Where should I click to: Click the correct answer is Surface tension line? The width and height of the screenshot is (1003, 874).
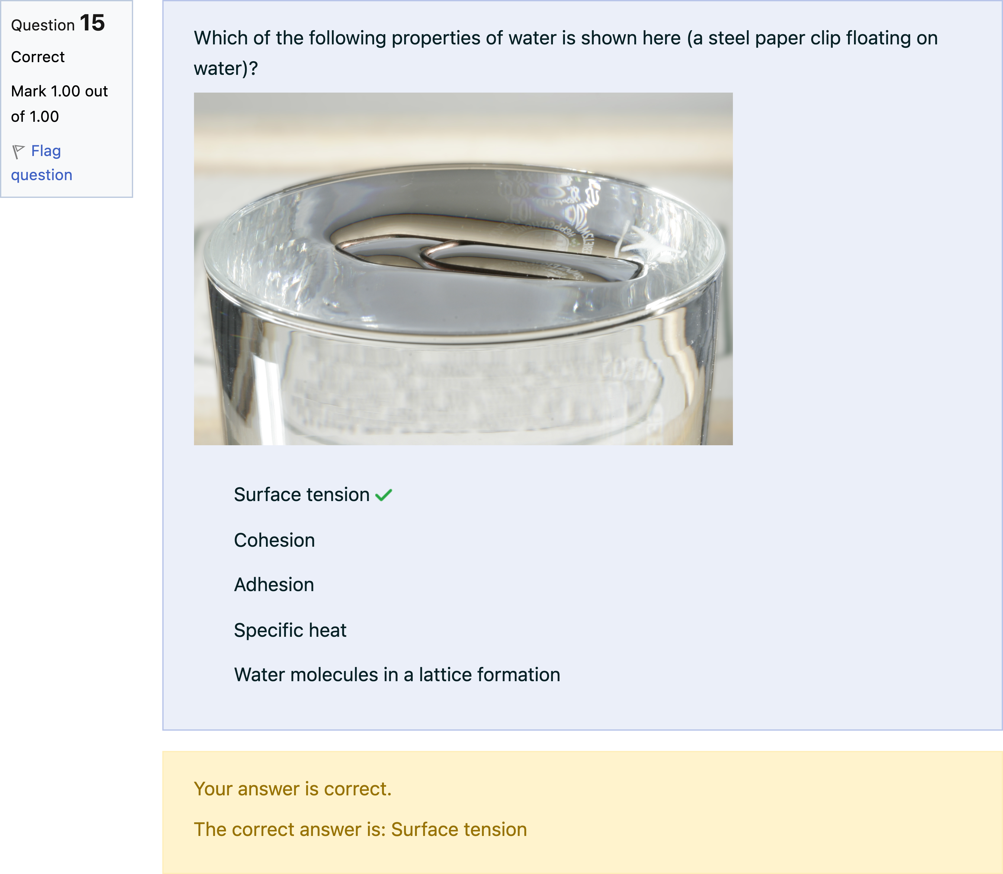pyautogui.click(x=360, y=829)
